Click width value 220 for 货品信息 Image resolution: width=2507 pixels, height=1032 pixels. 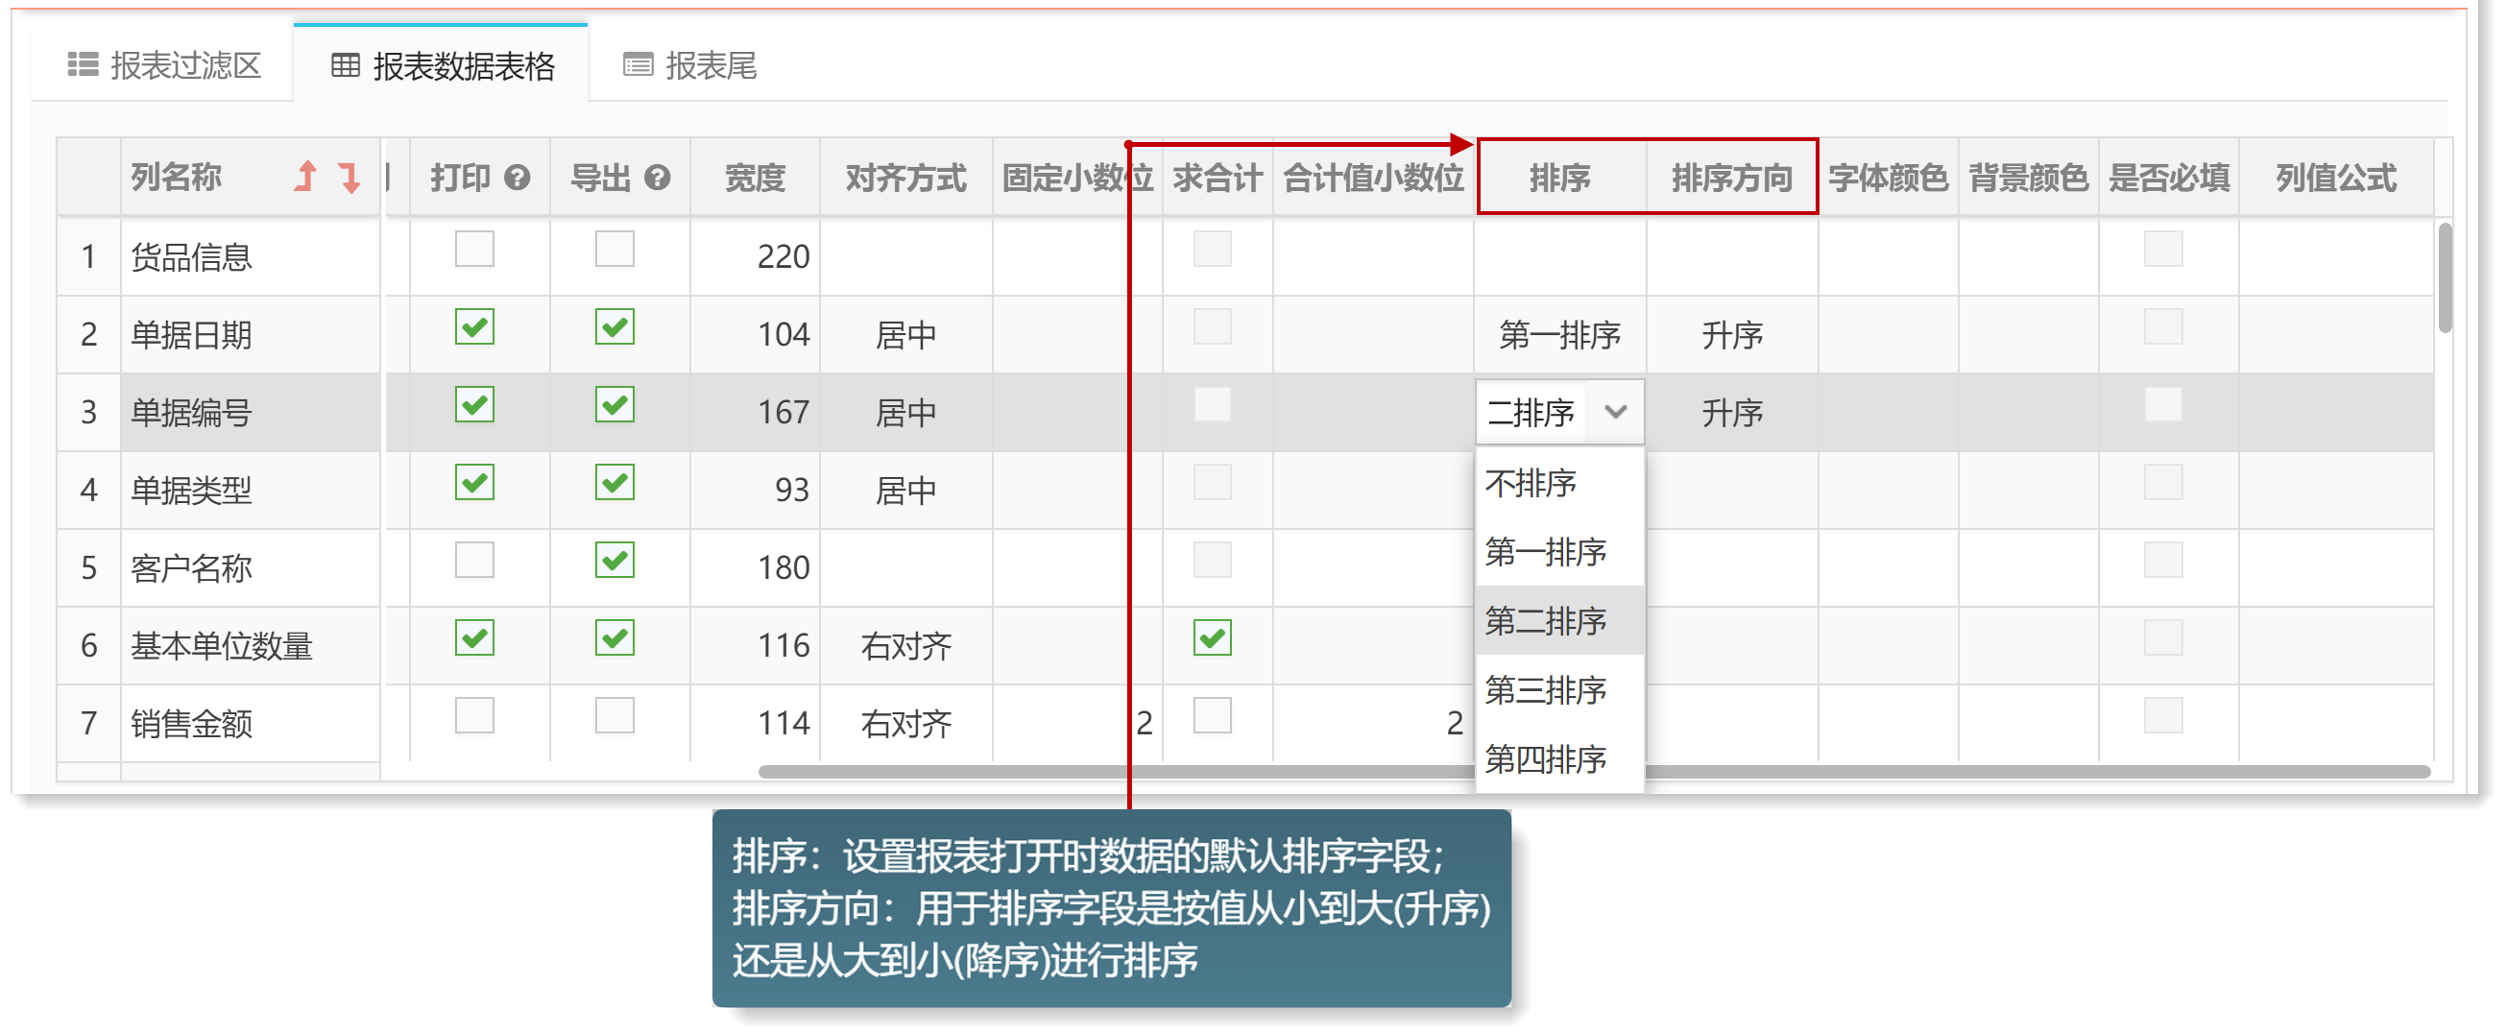783,256
